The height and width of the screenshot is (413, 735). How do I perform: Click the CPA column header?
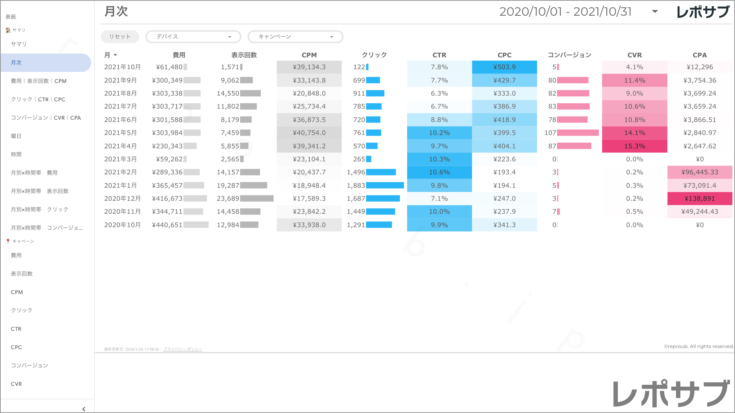click(699, 55)
